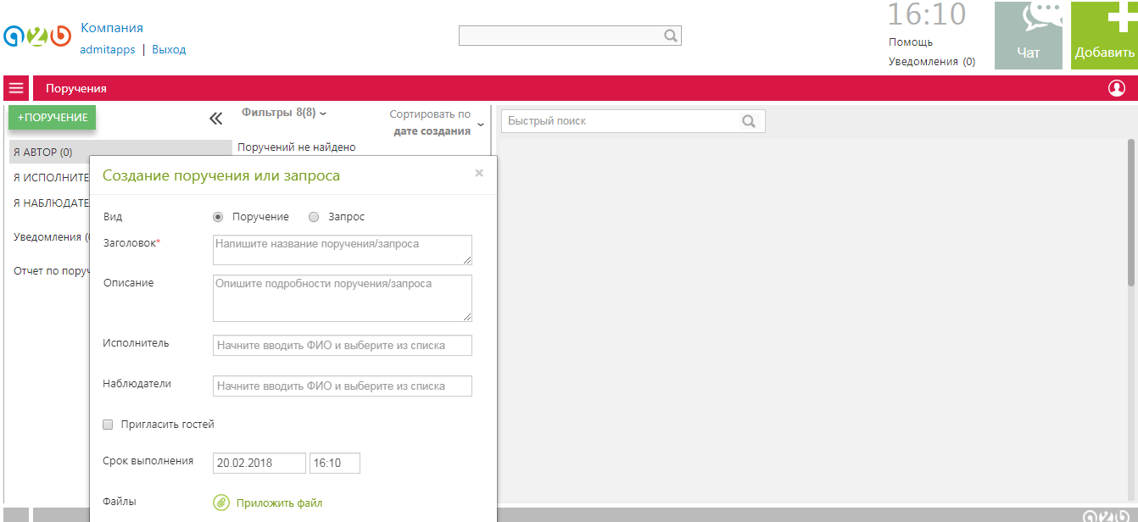Collapse the left panel with double chevron
The height and width of the screenshot is (522, 1138).
pos(215,119)
